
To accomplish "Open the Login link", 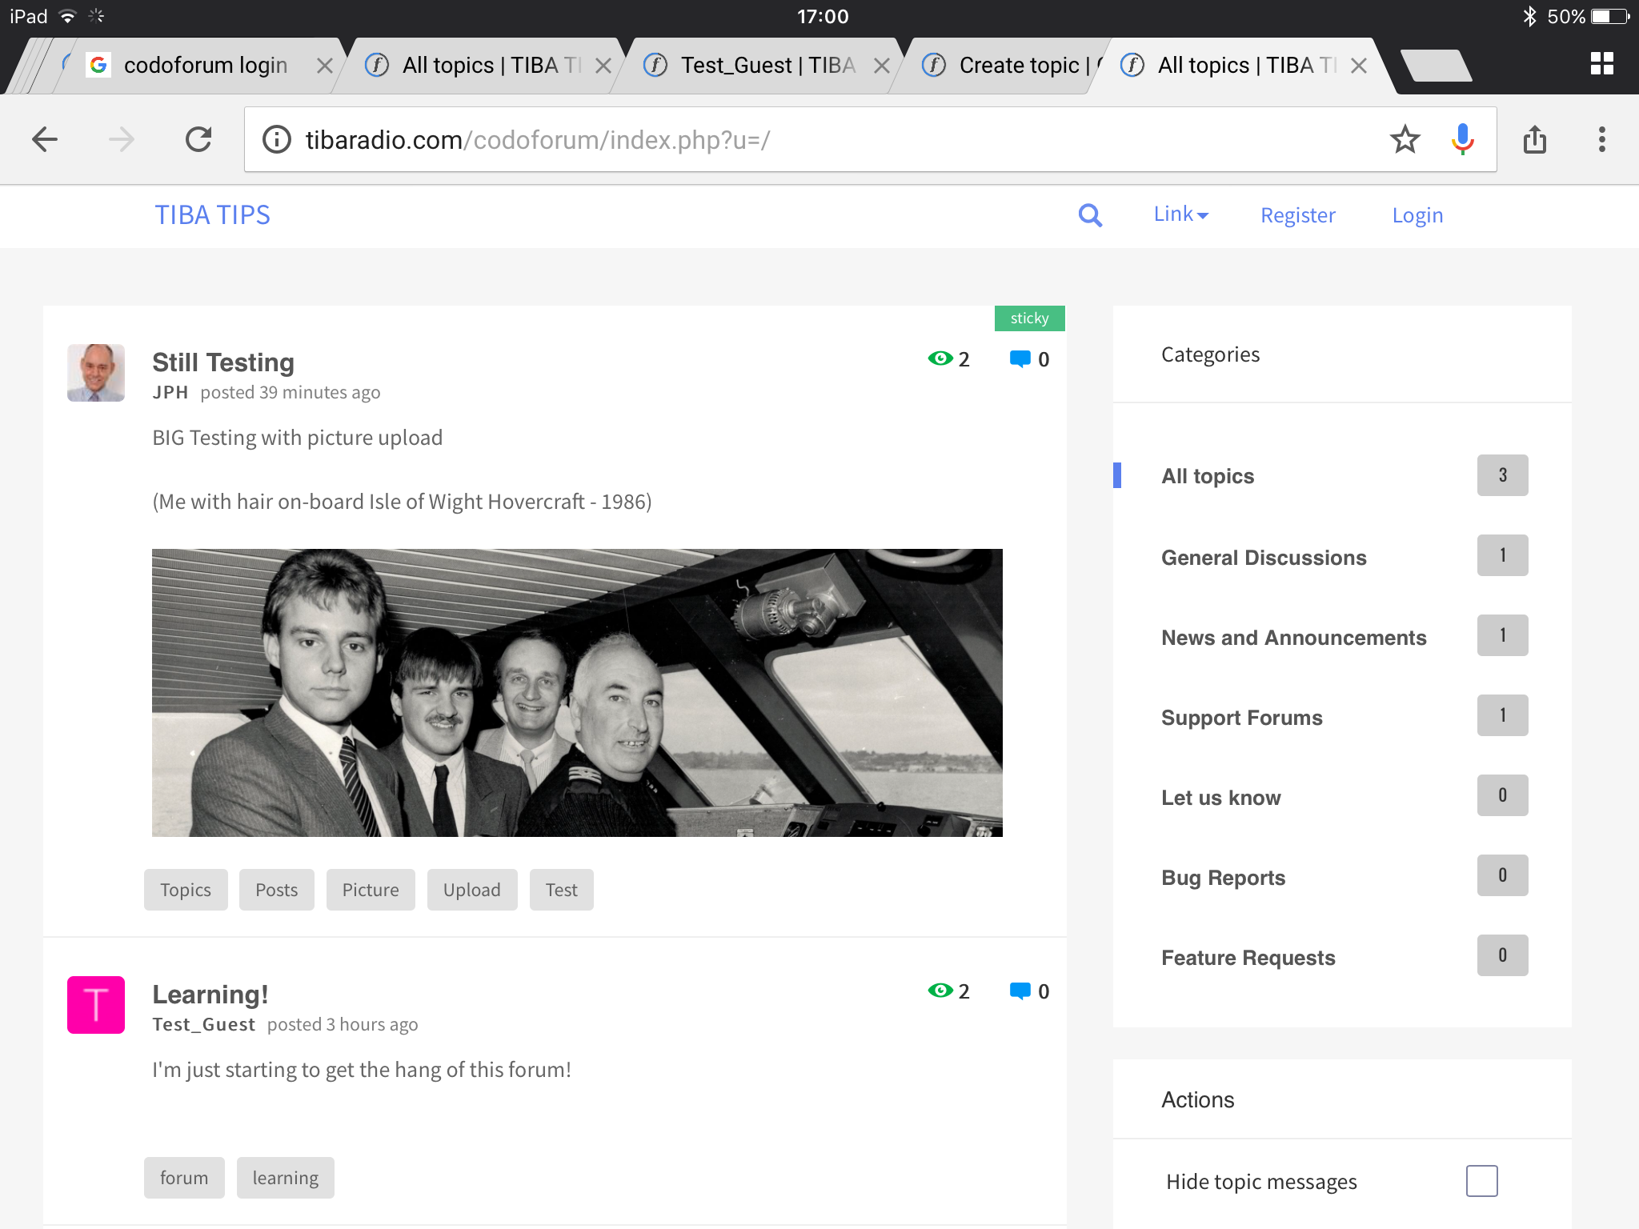I will (1417, 215).
